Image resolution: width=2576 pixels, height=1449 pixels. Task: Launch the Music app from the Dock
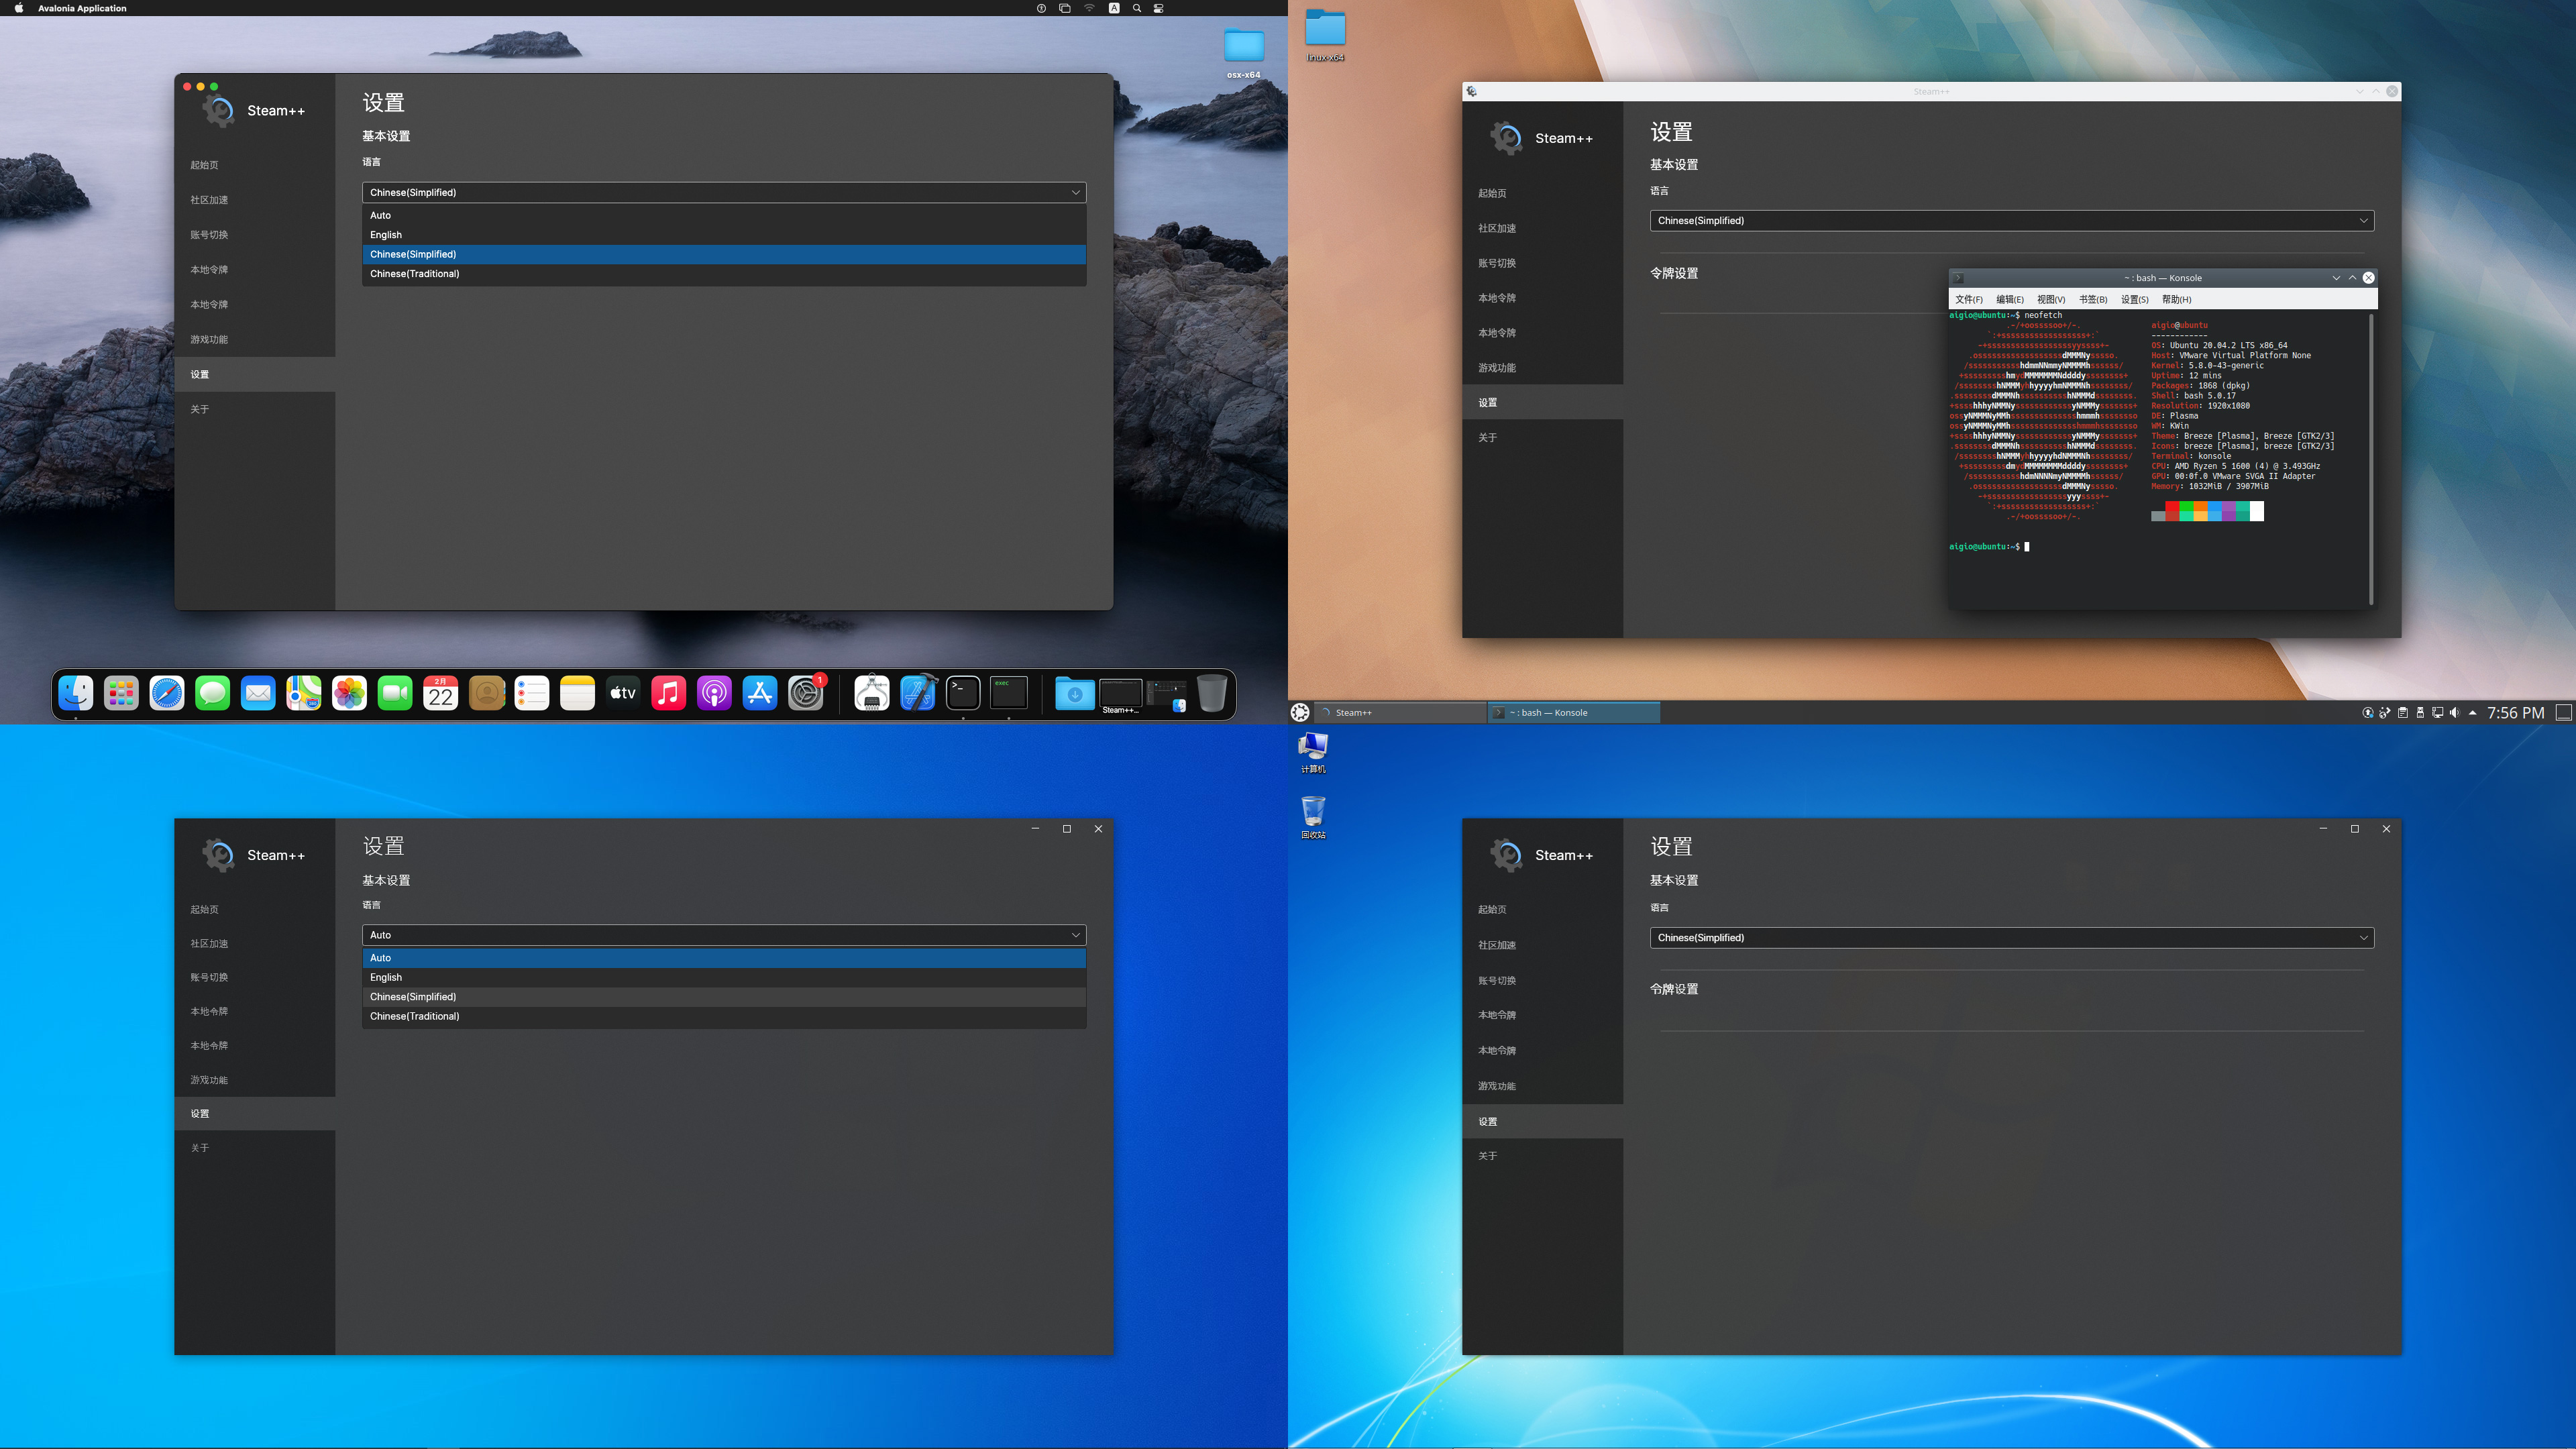(x=668, y=693)
